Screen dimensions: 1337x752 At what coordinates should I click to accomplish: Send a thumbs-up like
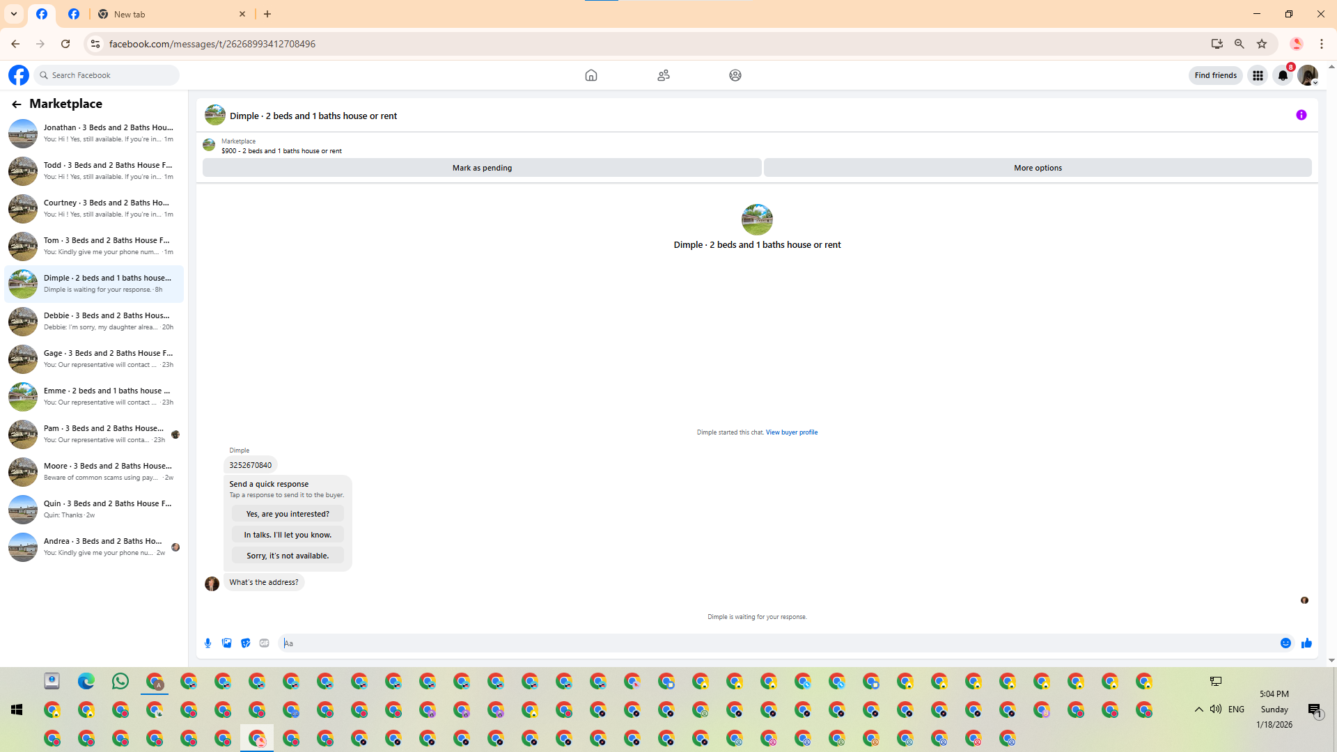coord(1306,643)
